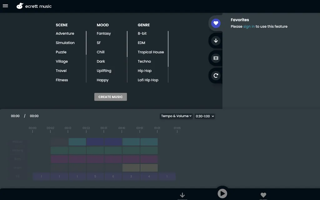This screenshot has height=200, width=320.
Task: Expand the Tempo & Volume dropdown
Action: (176, 116)
